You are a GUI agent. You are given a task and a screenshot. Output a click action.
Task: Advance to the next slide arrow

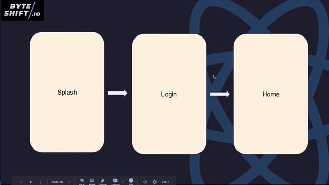coord(40,182)
